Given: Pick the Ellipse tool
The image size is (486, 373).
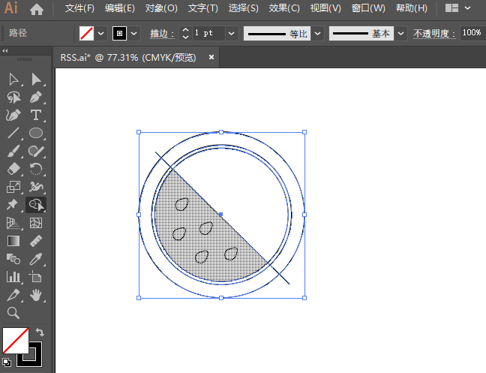Looking at the screenshot, I should pyautogui.click(x=35, y=134).
